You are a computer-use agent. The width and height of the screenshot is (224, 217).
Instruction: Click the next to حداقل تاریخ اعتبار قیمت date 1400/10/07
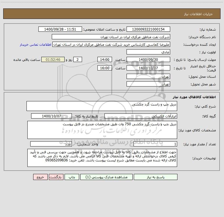pos(148,68)
